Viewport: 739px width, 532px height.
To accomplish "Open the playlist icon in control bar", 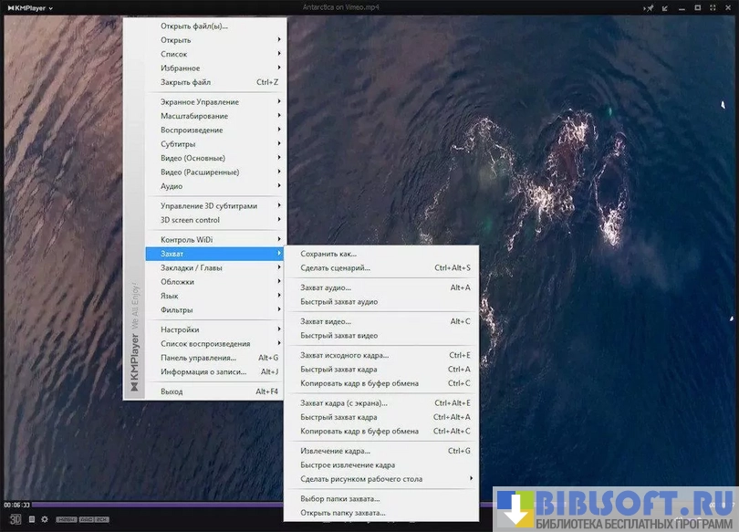I will [x=31, y=519].
